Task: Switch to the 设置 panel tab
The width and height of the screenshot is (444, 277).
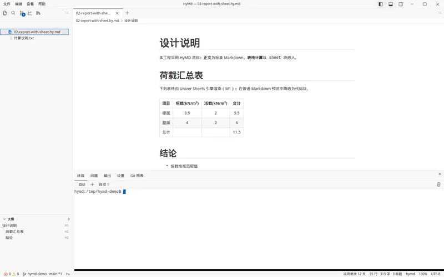Action: [x=120, y=176]
